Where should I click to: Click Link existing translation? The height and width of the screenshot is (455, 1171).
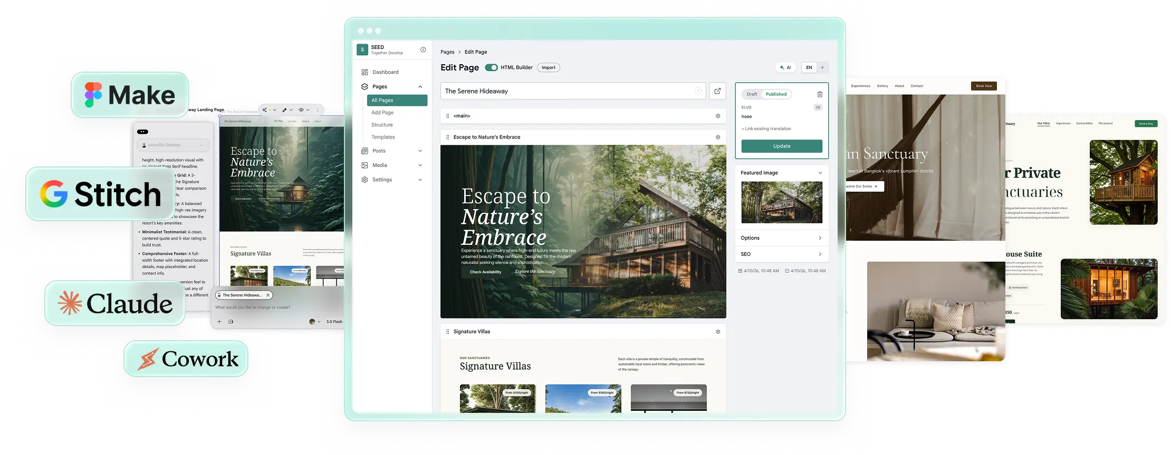(x=766, y=128)
